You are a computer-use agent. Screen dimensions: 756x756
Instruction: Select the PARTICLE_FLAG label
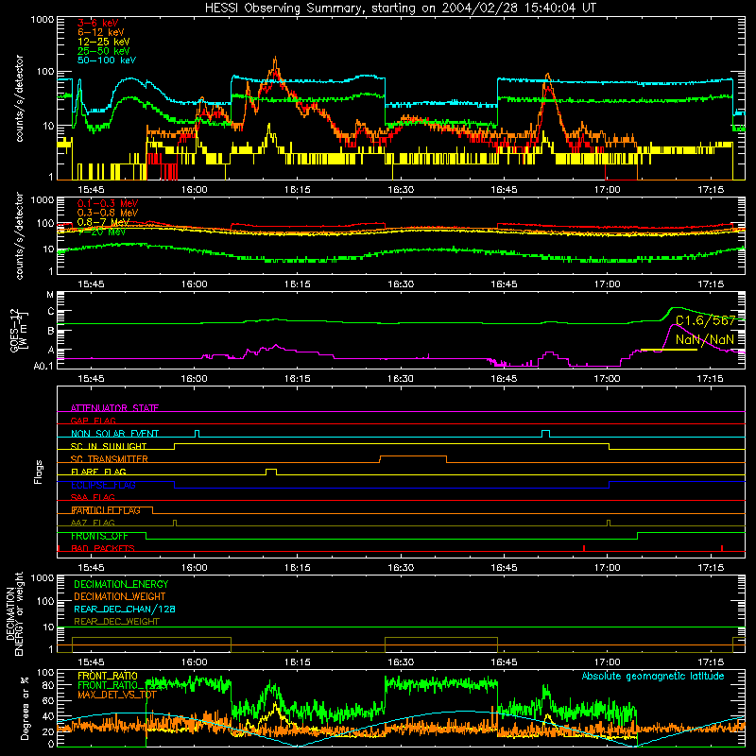click(x=106, y=510)
